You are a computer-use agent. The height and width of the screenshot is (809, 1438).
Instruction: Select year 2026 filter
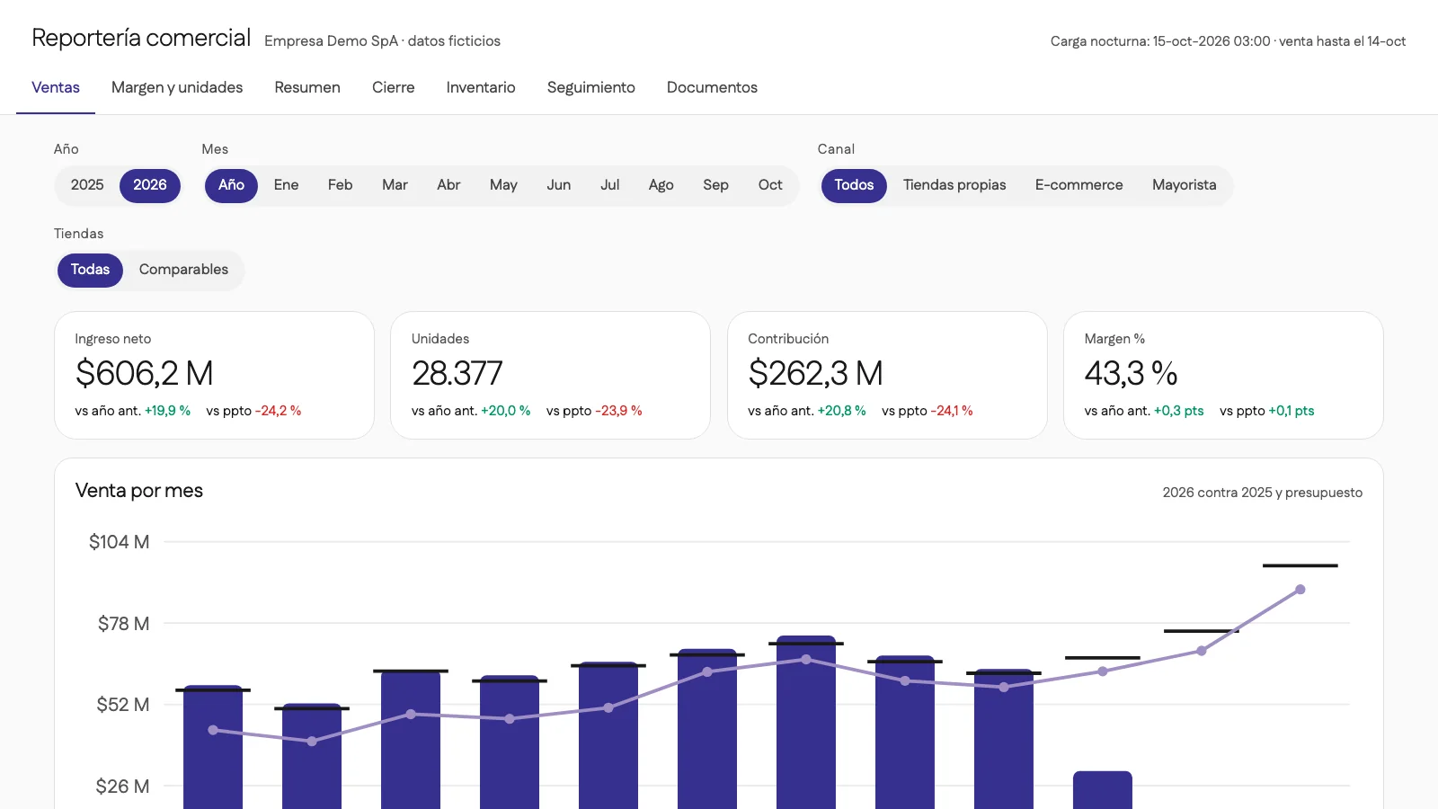[150, 185]
